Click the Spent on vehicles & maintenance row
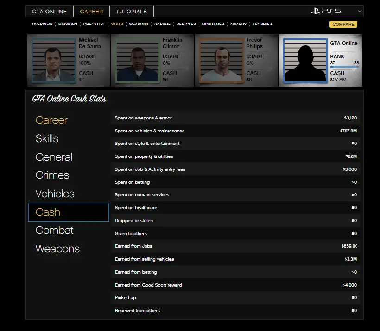The width and height of the screenshot is (380, 331). pos(235,131)
